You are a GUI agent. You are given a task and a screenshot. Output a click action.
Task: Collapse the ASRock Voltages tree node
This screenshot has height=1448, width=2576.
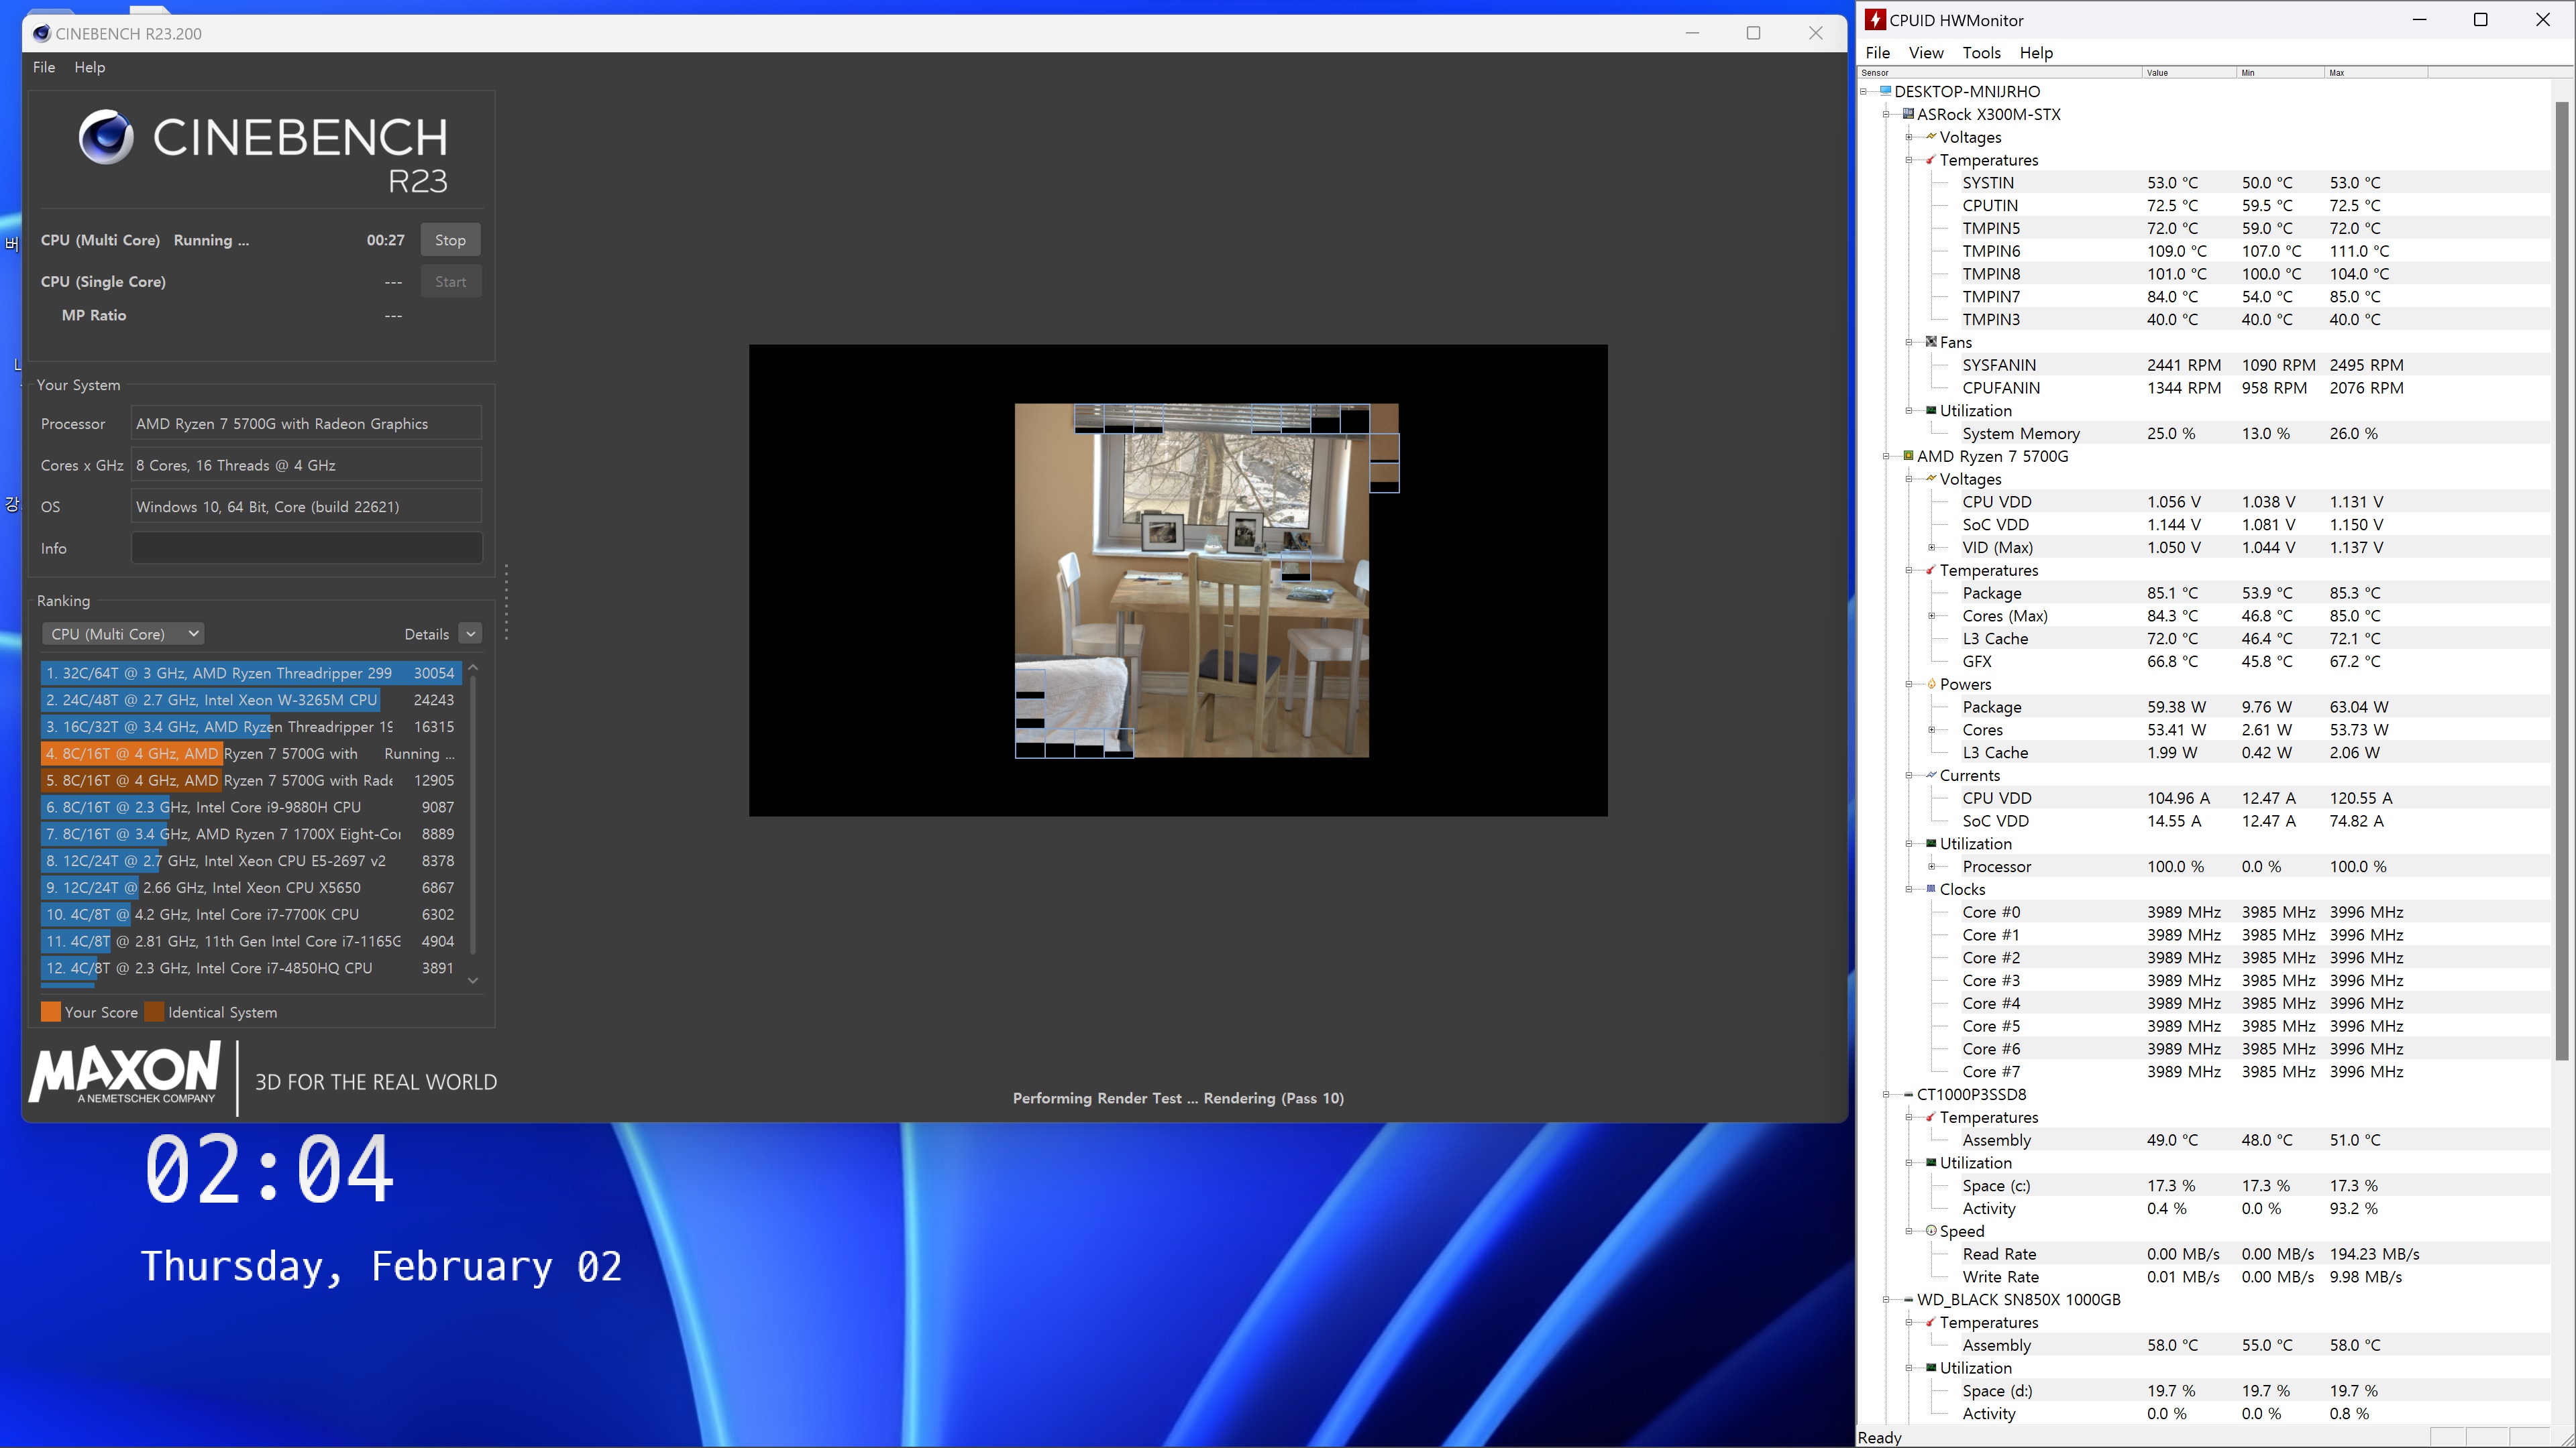click(1909, 137)
